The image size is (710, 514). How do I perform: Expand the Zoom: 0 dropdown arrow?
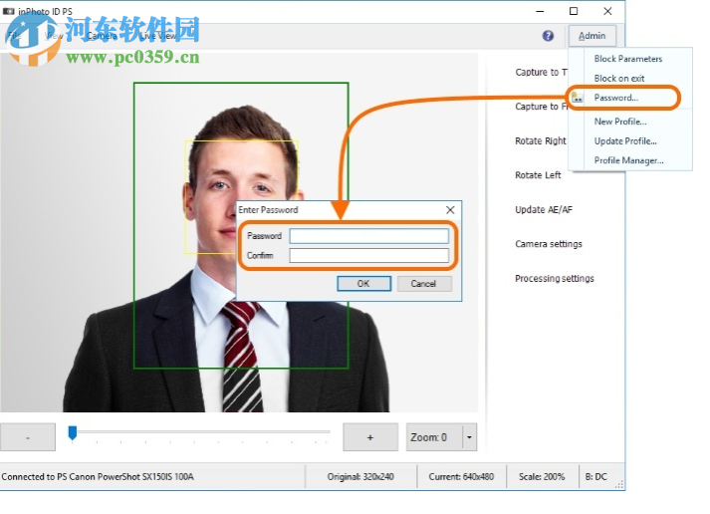click(470, 437)
